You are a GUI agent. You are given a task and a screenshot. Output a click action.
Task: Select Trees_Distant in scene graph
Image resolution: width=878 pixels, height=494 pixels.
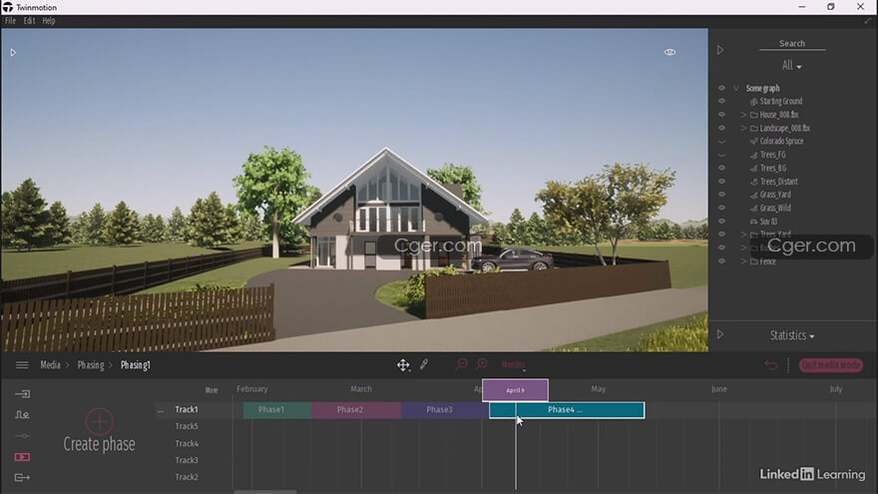(x=779, y=182)
